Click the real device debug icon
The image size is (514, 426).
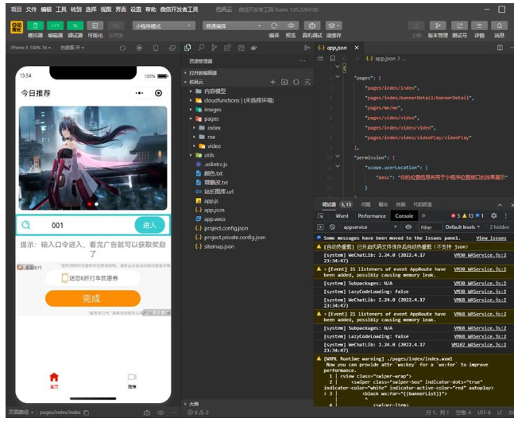[x=312, y=25]
